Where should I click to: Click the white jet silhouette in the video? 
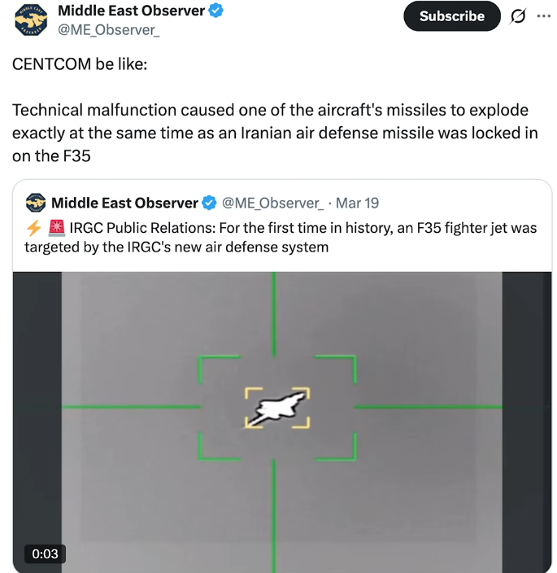[x=277, y=406]
